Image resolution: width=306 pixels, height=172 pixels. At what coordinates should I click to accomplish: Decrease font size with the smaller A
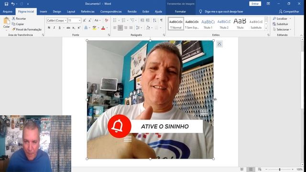[x=90, y=21]
